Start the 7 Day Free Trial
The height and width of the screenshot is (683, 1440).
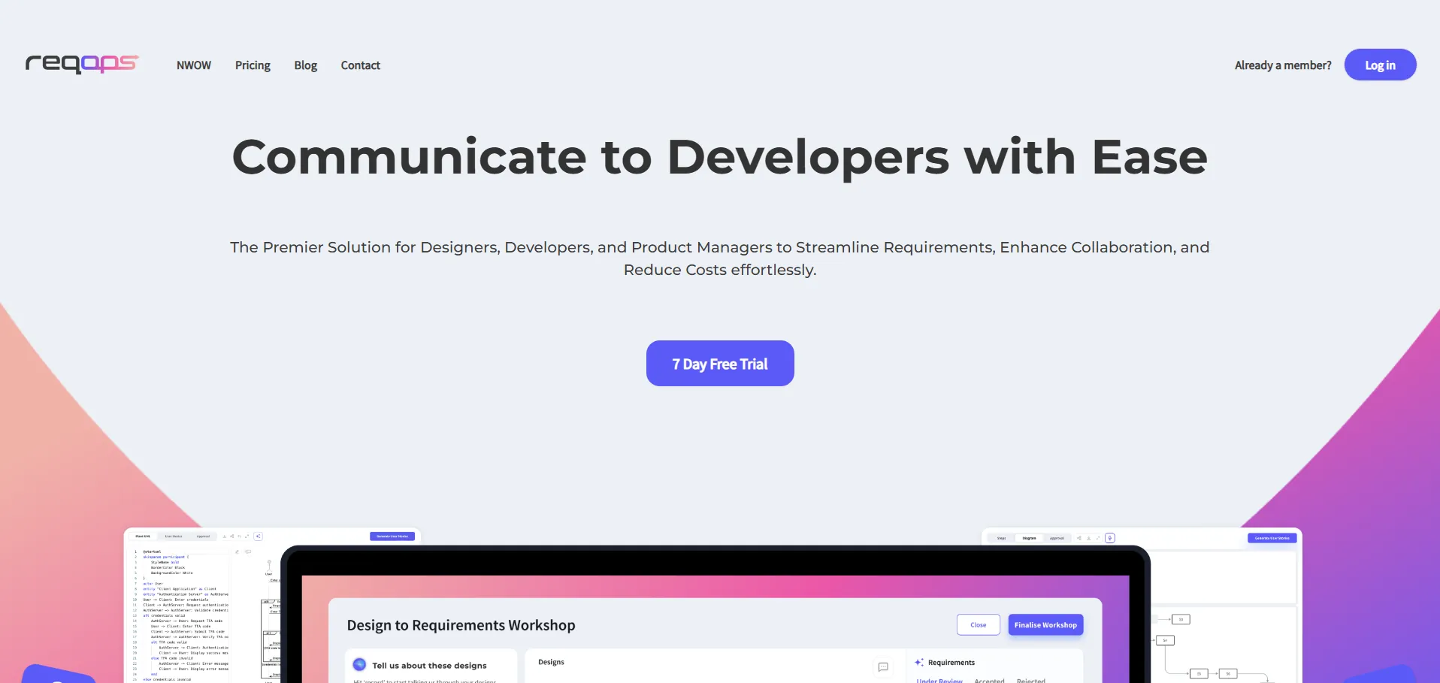coord(719,364)
